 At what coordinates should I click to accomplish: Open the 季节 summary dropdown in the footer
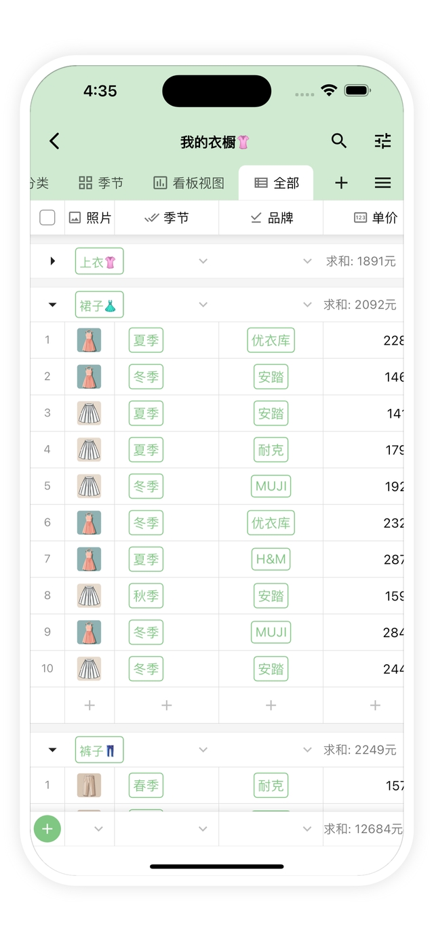click(203, 828)
